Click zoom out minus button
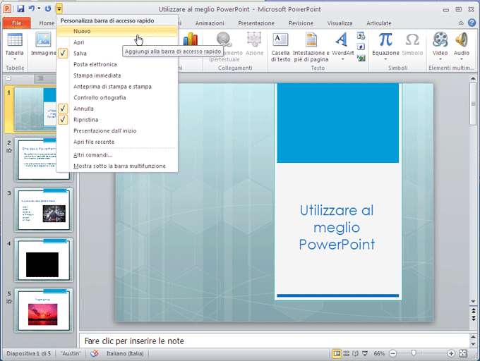 click(x=392, y=353)
